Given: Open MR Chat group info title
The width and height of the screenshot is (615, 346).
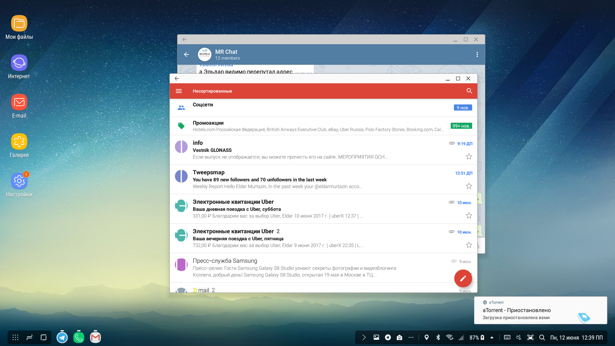Looking at the screenshot, I should 226,52.
